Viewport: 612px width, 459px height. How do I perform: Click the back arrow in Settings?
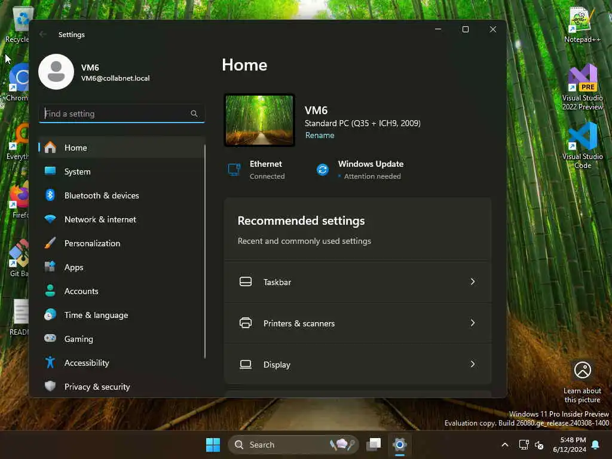click(x=42, y=34)
